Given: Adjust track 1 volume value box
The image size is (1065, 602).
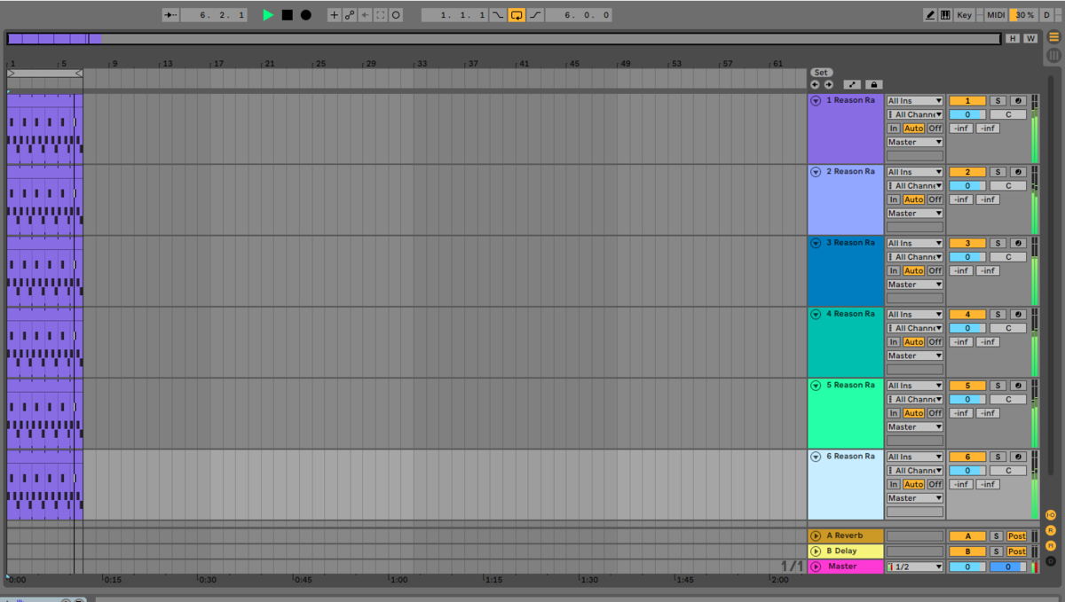Looking at the screenshot, I should tap(967, 114).
